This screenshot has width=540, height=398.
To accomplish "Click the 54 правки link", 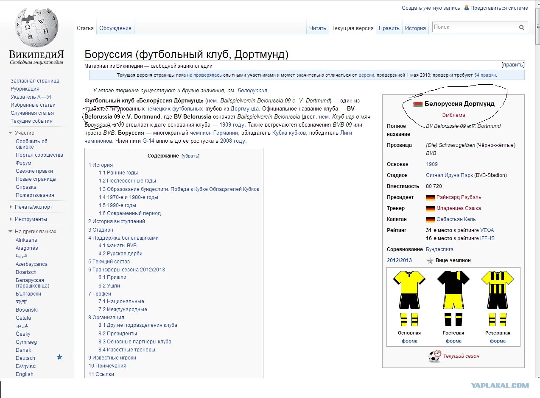I will [485, 75].
